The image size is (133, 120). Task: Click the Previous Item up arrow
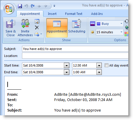tap(39, 6)
